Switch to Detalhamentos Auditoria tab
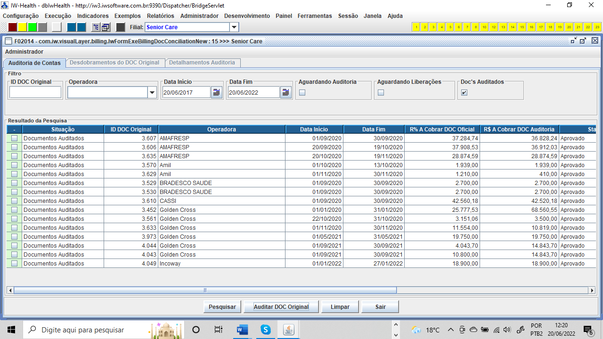This screenshot has height=339, width=603. (x=202, y=63)
